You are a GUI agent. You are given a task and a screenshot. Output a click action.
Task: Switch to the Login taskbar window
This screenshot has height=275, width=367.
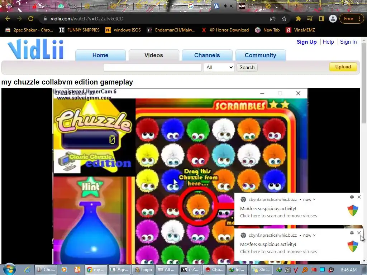tap(144, 270)
